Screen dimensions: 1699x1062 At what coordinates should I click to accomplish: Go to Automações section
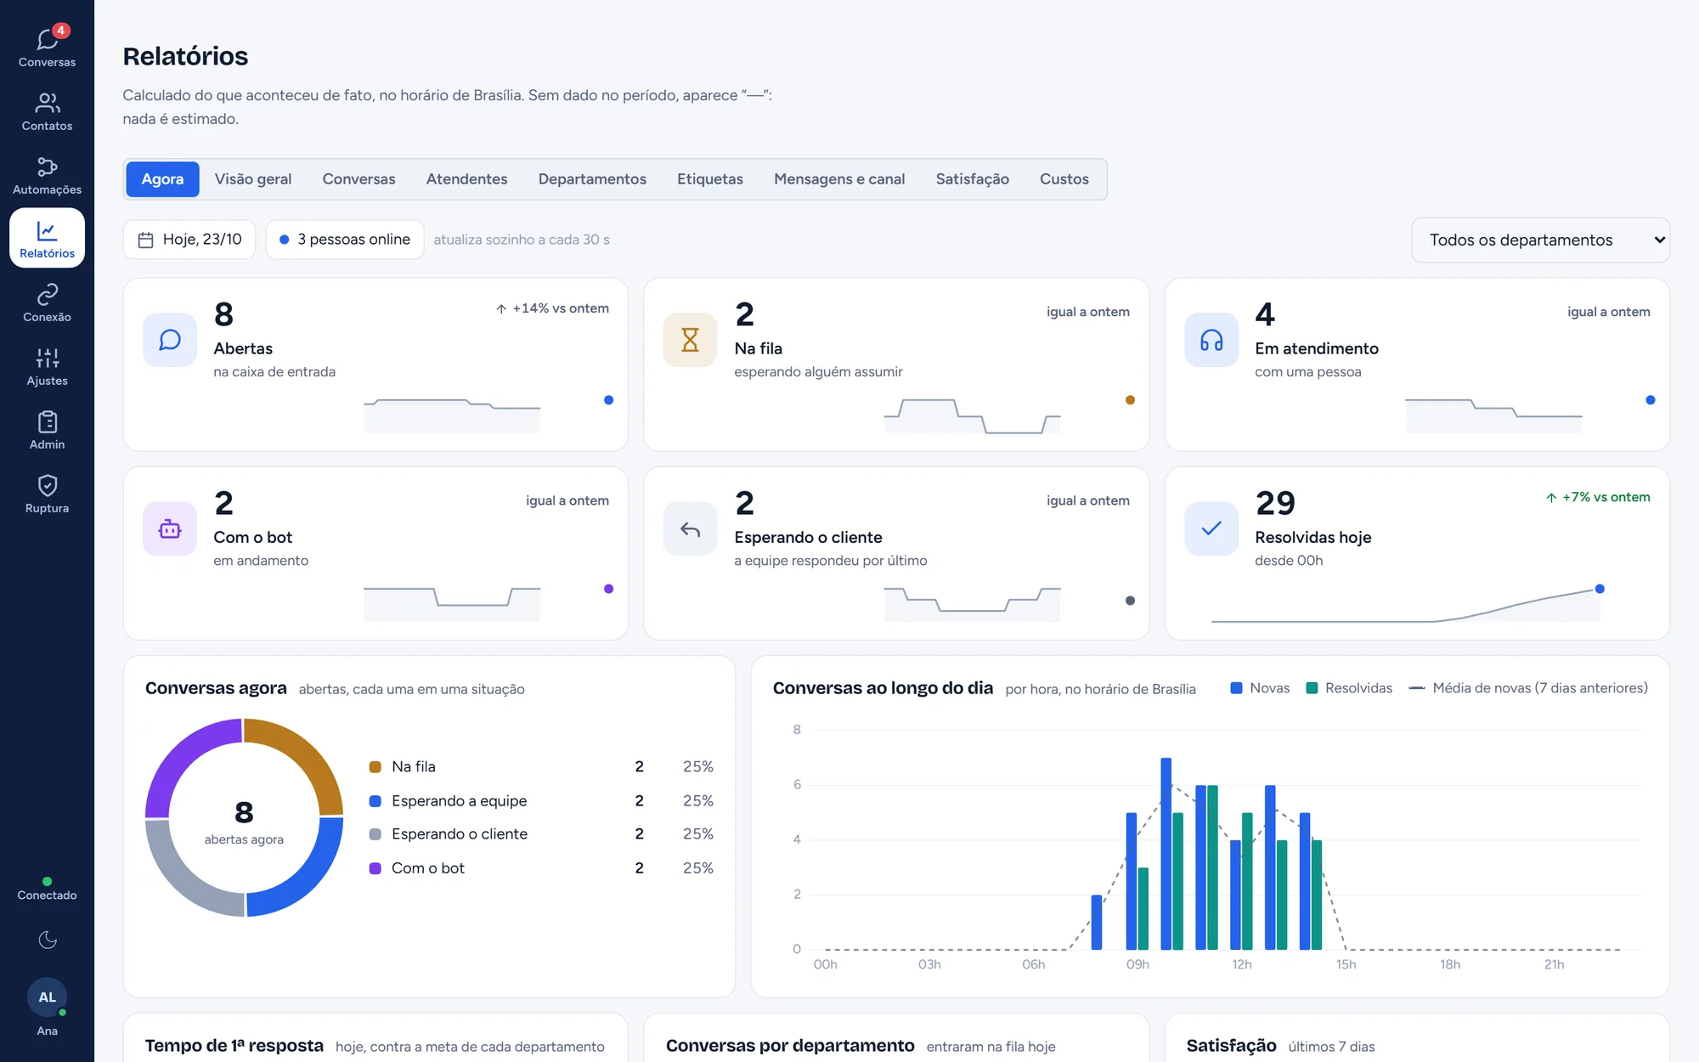tap(47, 174)
